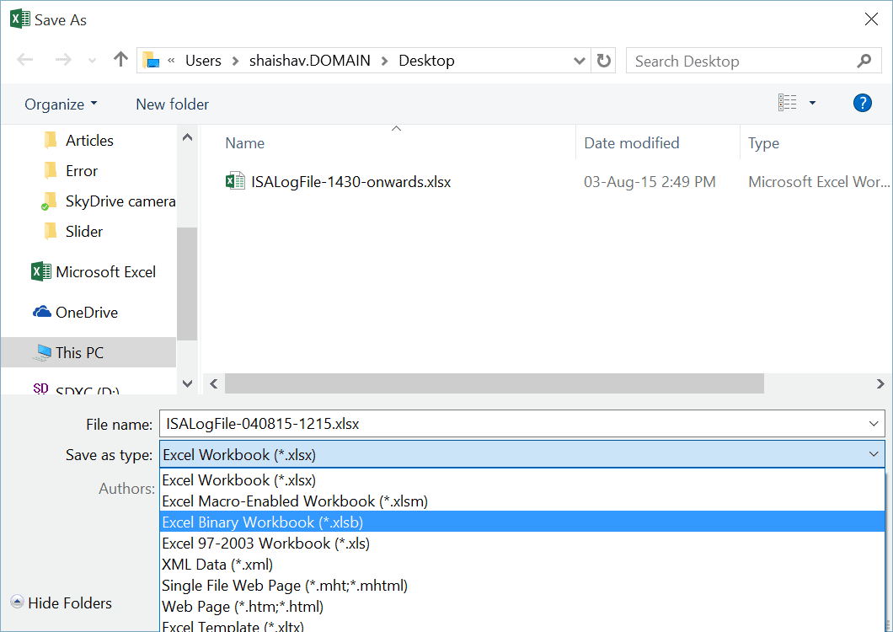Click the sidebar vertical scrollbar thumb
This screenshot has width=893, height=632.
point(187,284)
